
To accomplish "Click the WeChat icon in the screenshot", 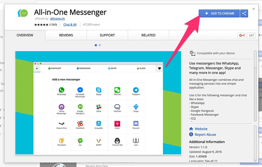I will (x=118, y=90).
